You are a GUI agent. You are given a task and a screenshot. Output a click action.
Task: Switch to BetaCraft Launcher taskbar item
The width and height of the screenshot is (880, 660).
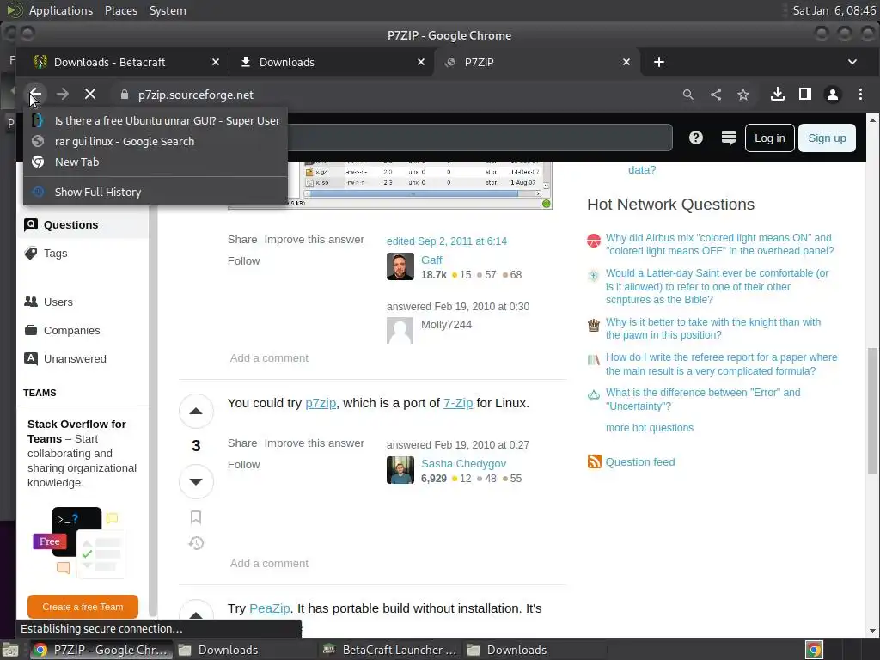point(389,650)
